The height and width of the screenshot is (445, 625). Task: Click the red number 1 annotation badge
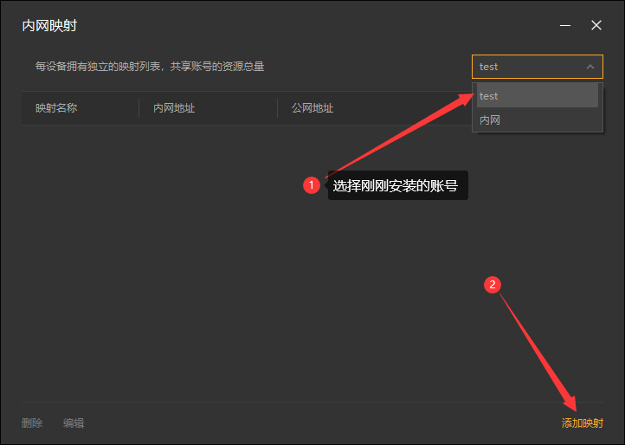click(x=312, y=185)
